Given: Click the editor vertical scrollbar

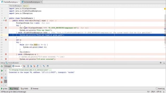Looking at the screenshot, I should [165, 29].
